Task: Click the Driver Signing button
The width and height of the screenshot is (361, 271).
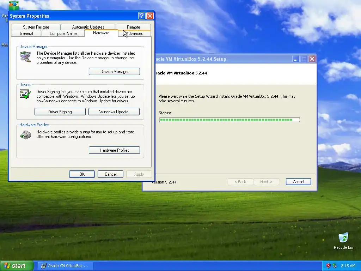Action: [x=60, y=112]
